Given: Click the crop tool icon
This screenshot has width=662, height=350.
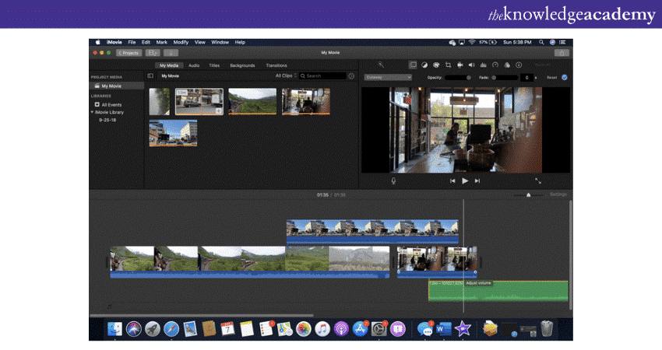Looking at the screenshot, I should click(x=448, y=65).
